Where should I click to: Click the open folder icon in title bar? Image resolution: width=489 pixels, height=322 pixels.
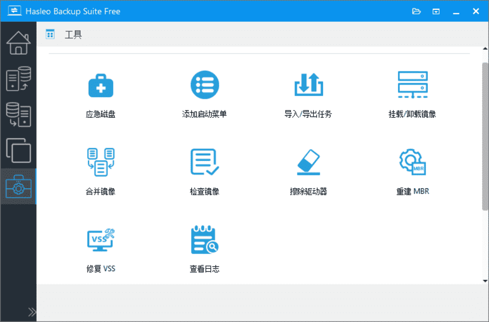click(416, 11)
